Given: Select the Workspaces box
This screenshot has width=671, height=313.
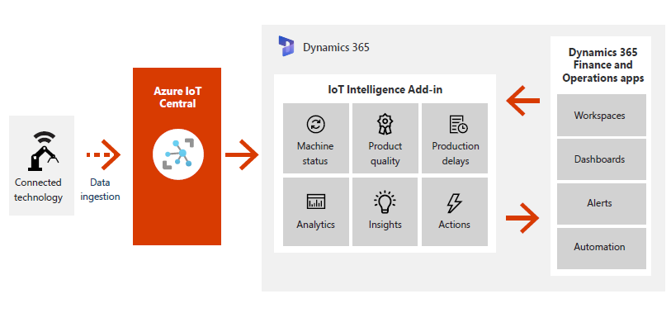Looking at the screenshot, I should (x=601, y=115).
